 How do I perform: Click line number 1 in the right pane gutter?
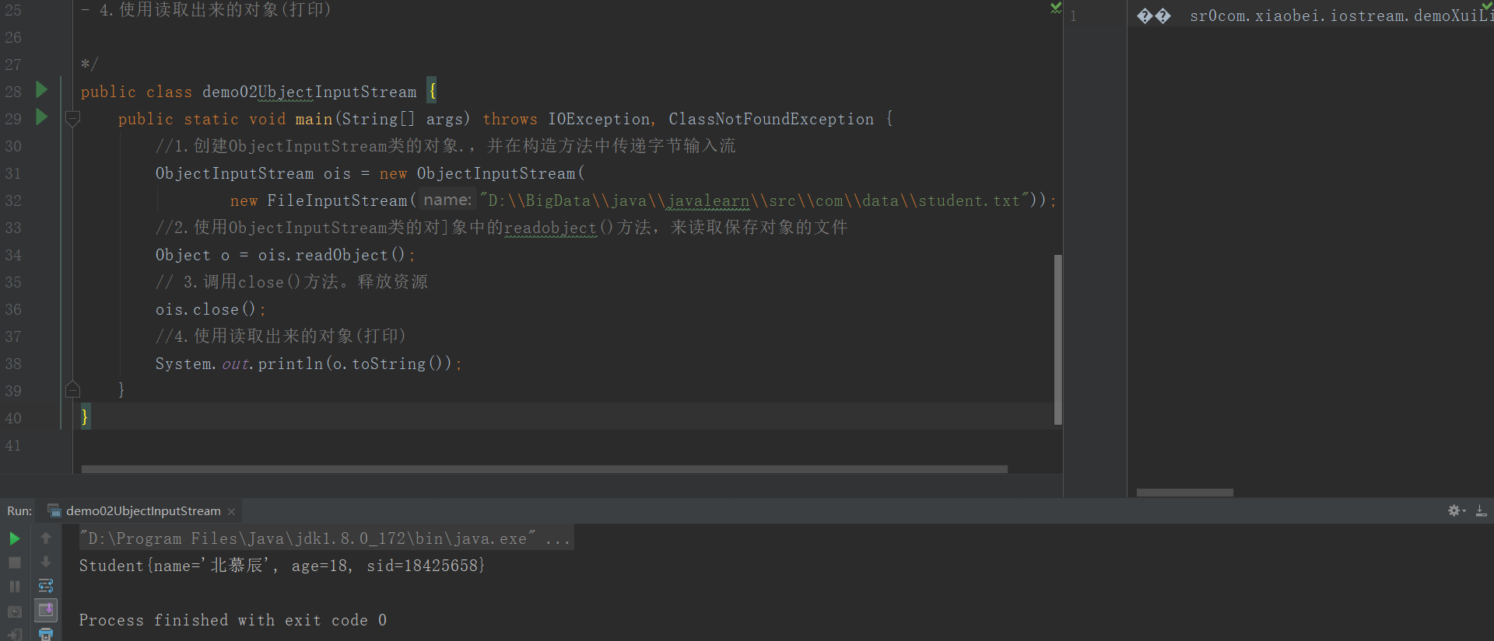click(1073, 16)
